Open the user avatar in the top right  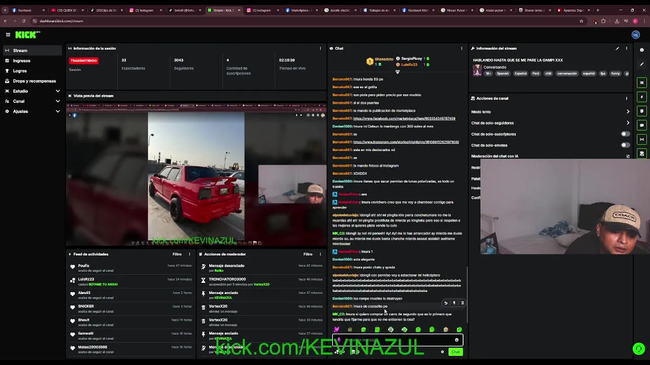[x=636, y=34]
